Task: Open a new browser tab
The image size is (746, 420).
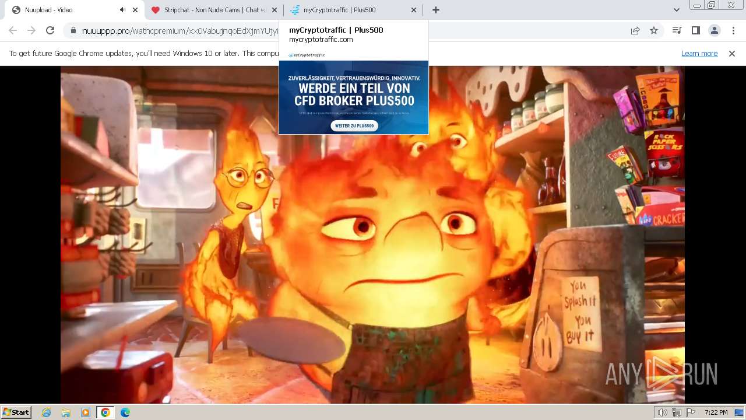Action: (x=436, y=10)
